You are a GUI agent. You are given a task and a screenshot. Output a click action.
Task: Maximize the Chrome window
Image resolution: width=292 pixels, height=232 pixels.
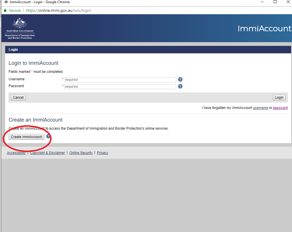[x=275, y=2]
